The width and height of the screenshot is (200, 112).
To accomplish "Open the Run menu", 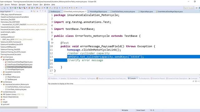I will [x=41, y=5].
